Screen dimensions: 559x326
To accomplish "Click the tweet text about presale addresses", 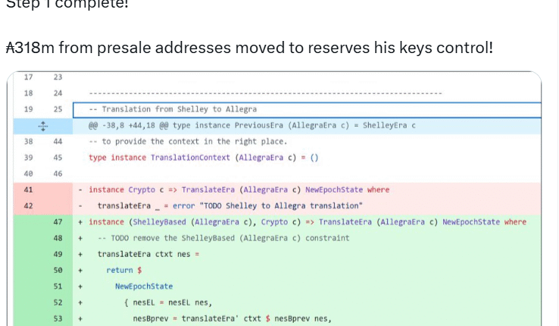I will tap(249, 48).
